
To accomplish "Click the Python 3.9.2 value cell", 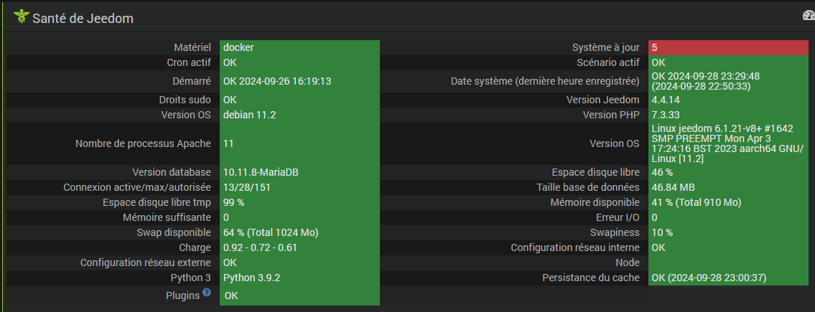I will (299, 278).
